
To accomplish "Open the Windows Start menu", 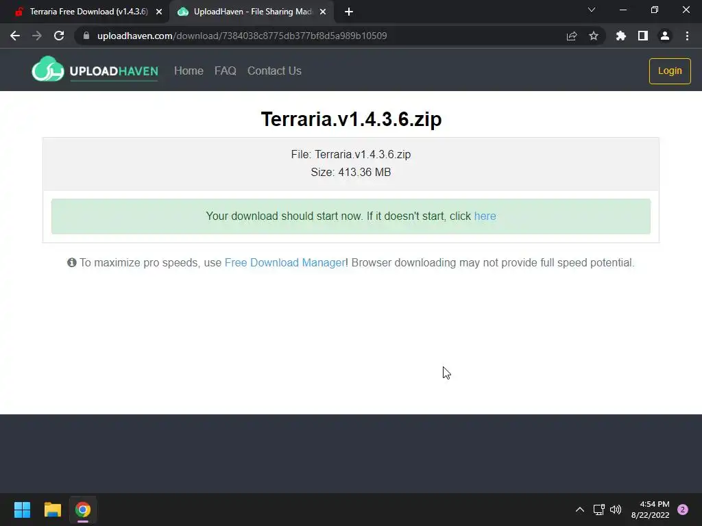I will point(23,510).
